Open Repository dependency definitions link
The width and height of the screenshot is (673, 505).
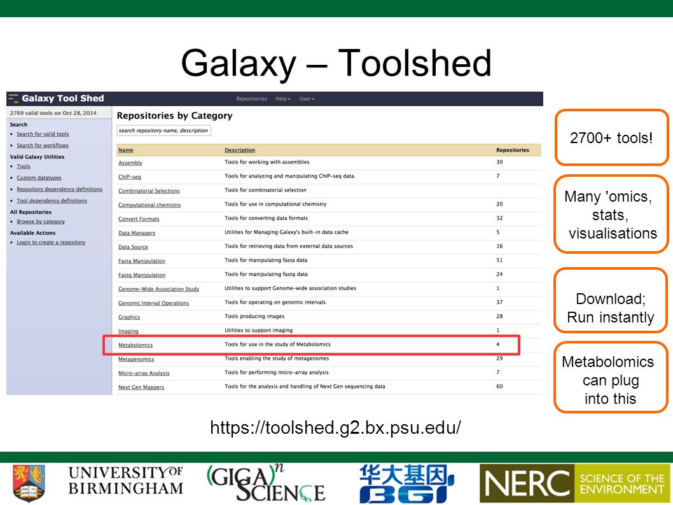click(59, 189)
